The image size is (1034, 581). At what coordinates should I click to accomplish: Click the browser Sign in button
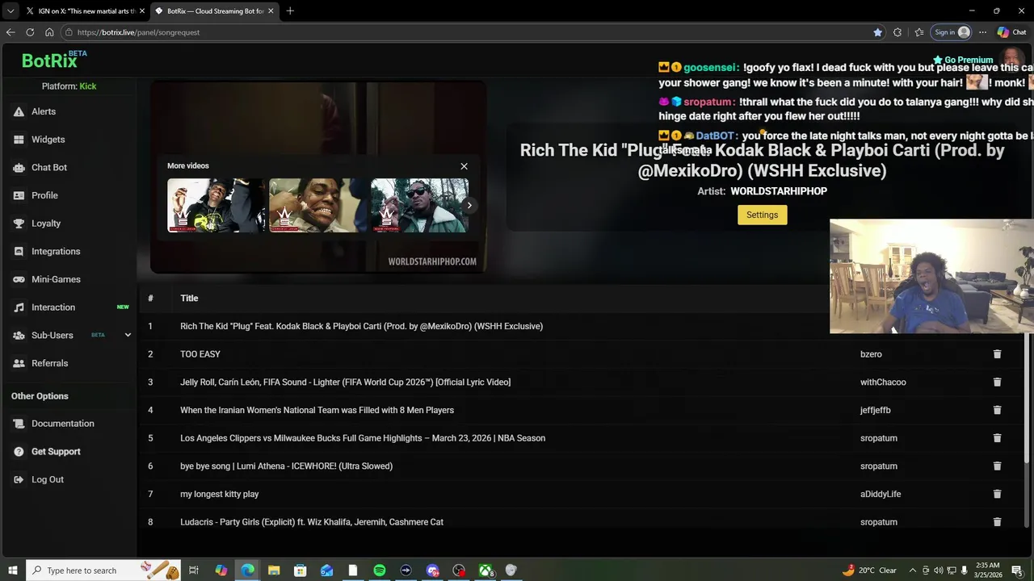[952, 32]
